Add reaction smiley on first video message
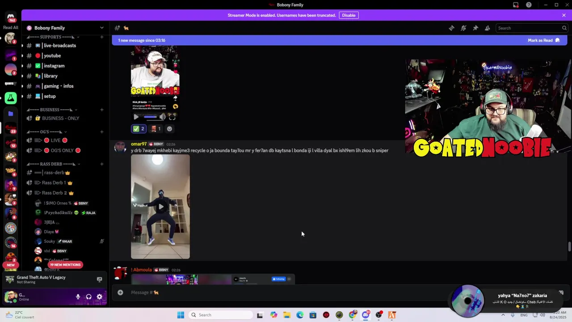The image size is (572, 322). (169, 129)
